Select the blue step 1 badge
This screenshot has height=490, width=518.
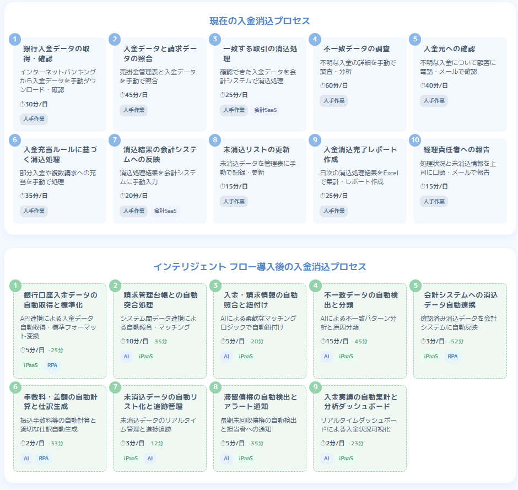[14, 39]
